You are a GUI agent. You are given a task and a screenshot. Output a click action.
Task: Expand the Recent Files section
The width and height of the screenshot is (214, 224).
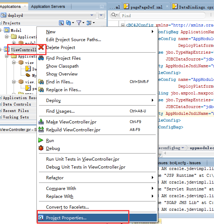click(x=1, y=111)
